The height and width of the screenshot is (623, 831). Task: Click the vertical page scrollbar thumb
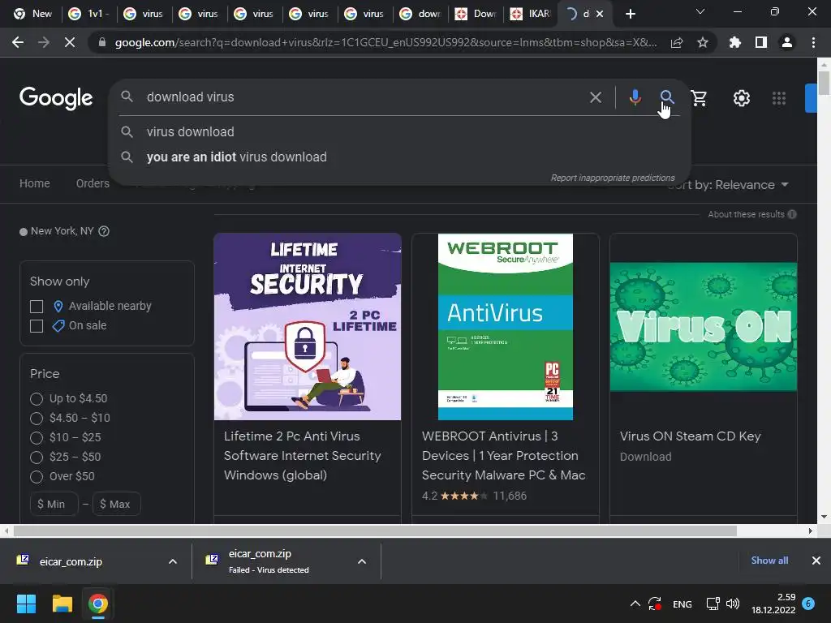pyautogui.click(x=824, y=84)
